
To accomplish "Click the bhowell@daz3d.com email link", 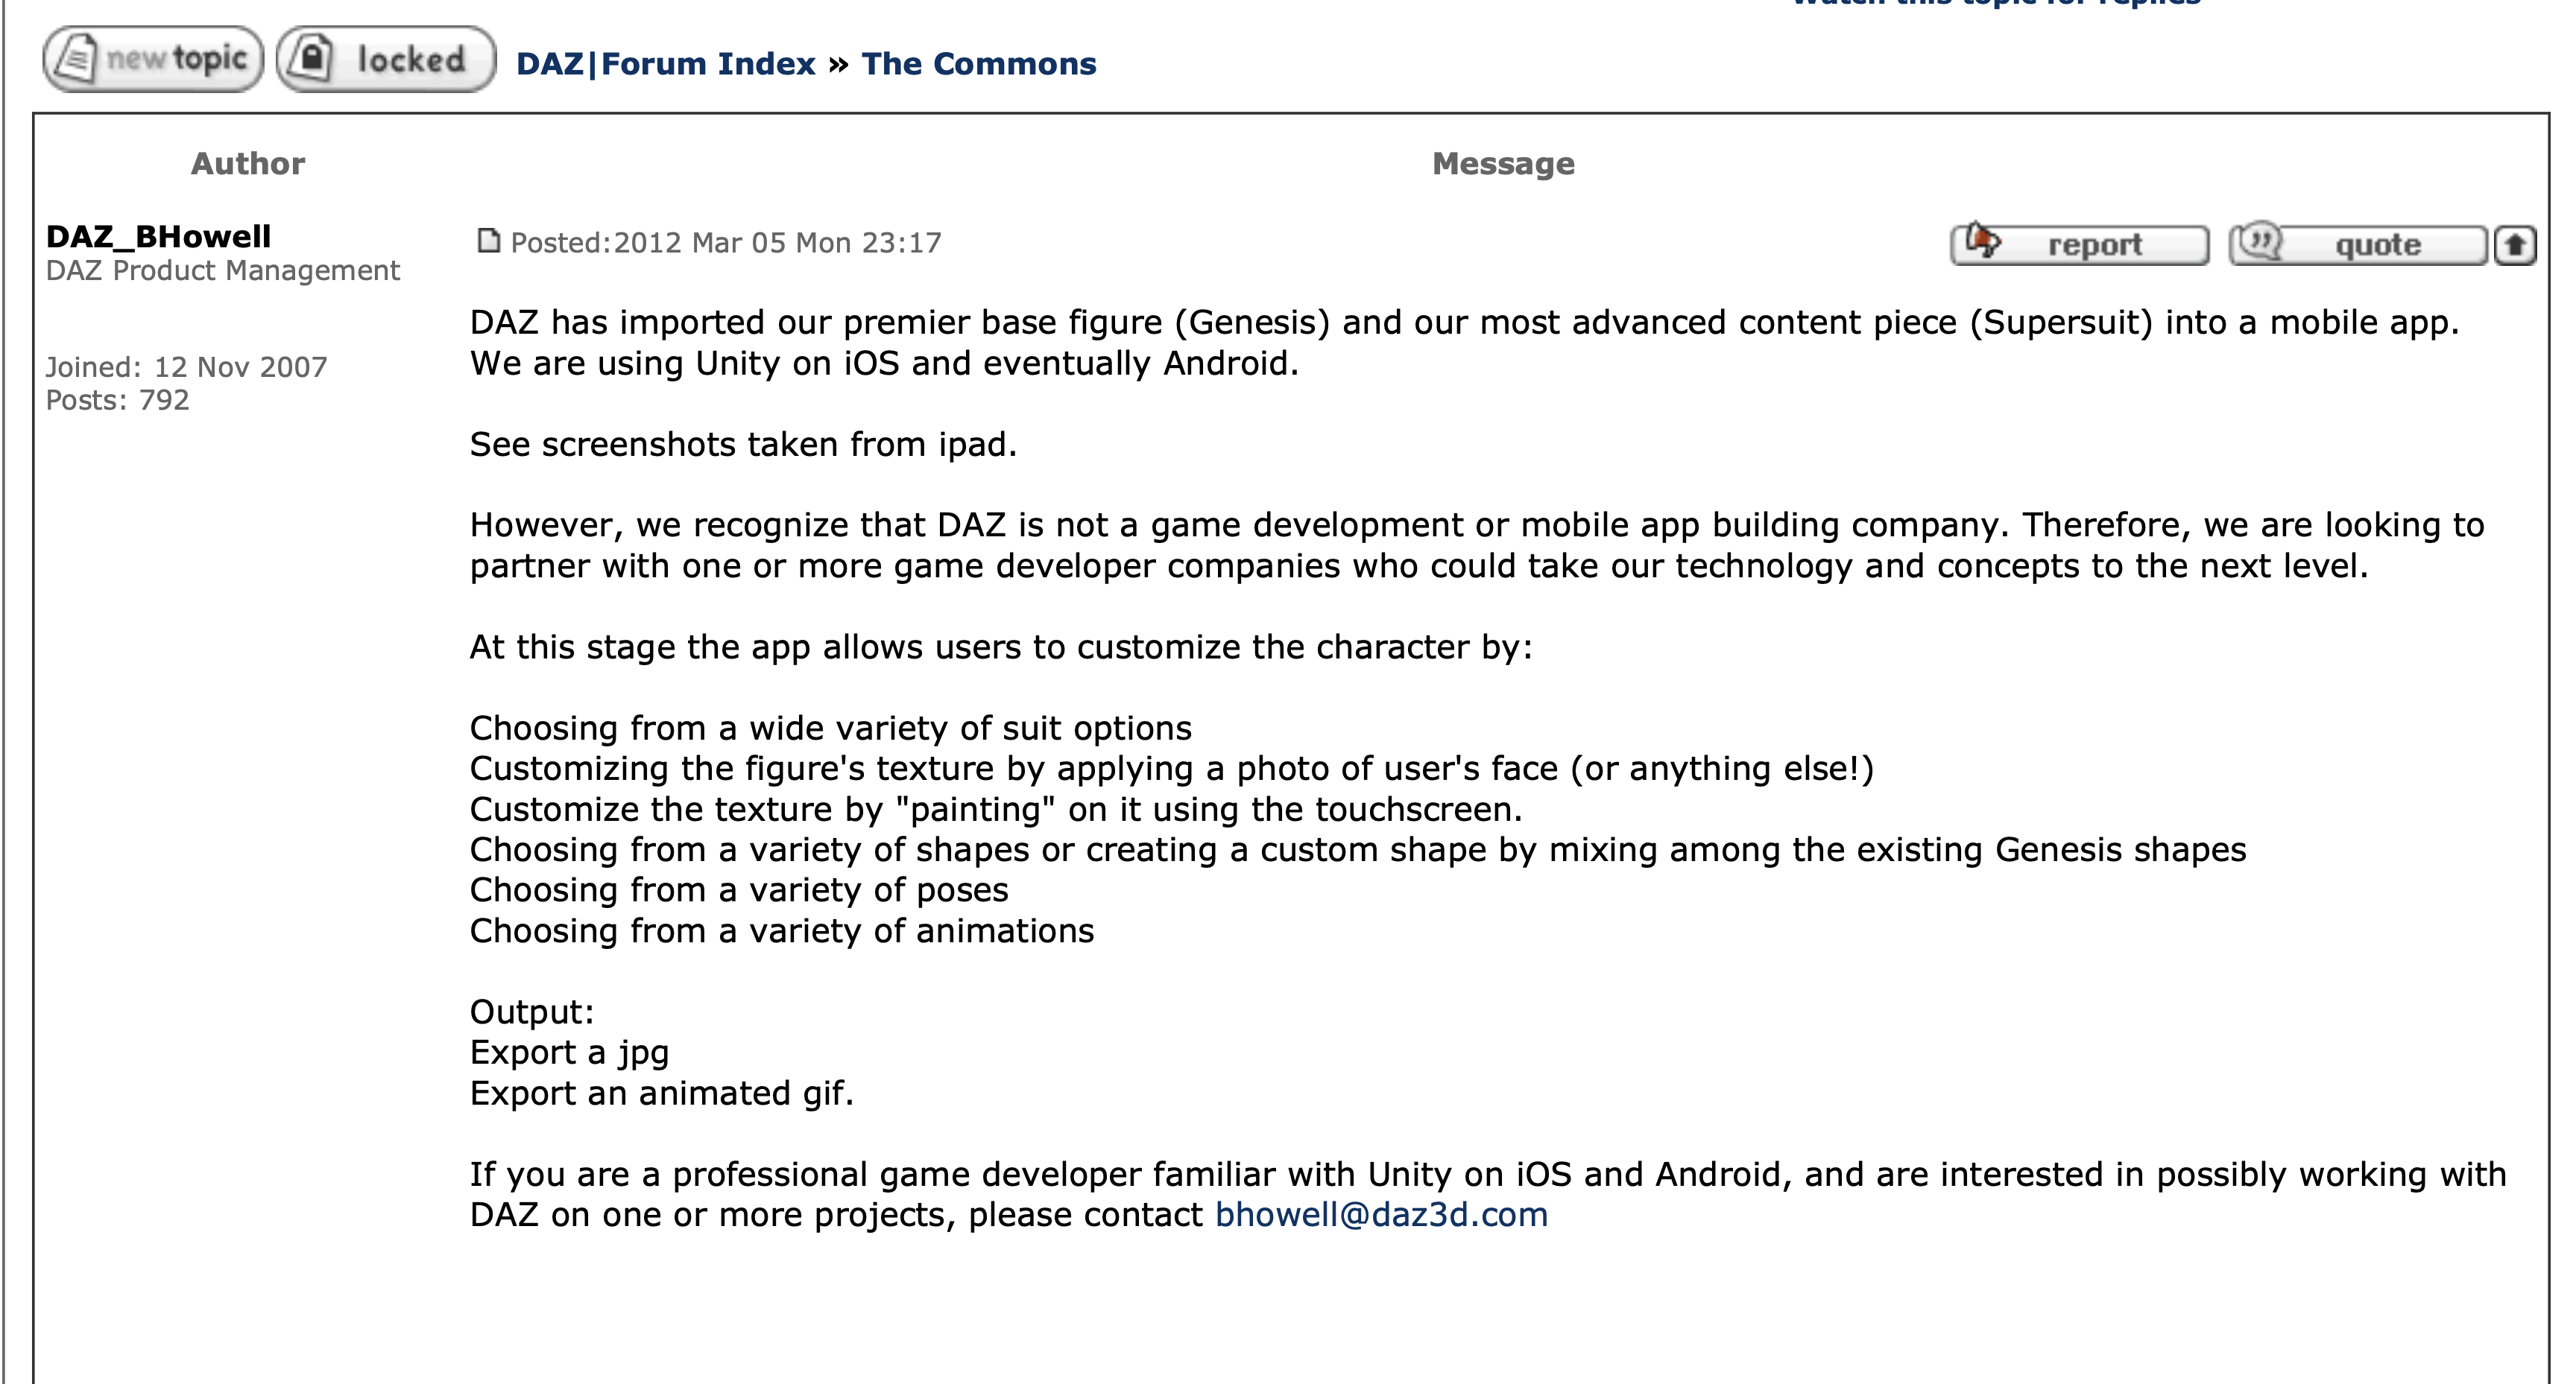I will pos(1381,1215).
